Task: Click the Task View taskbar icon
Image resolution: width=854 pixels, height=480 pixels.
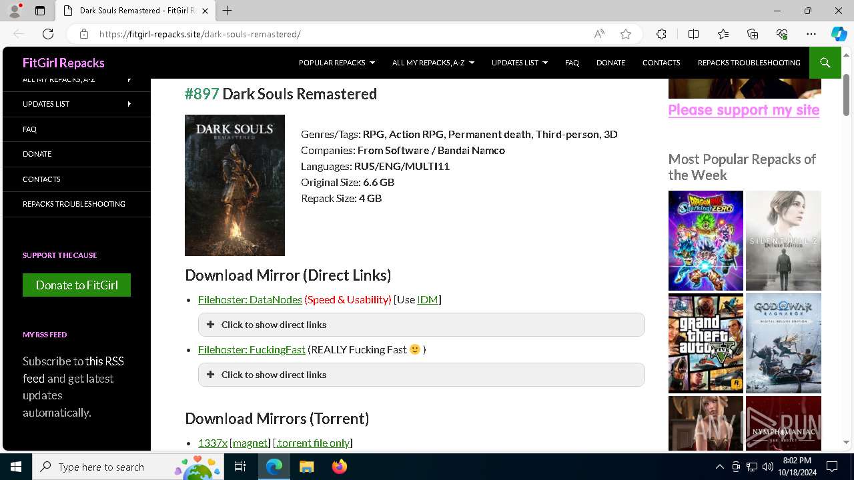Action: coord(240,467)
